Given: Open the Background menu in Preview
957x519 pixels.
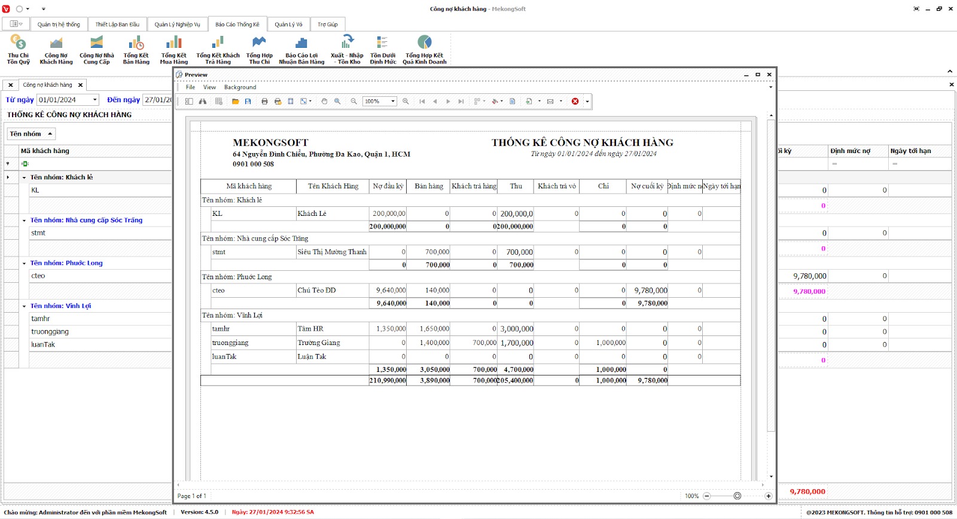Looking at the screenshot, I should pos(240,87).
